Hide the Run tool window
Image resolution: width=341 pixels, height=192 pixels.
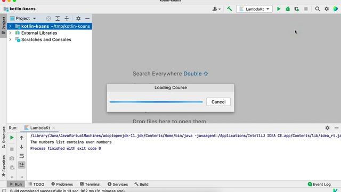pyautogui.click(x=336, y=128)
